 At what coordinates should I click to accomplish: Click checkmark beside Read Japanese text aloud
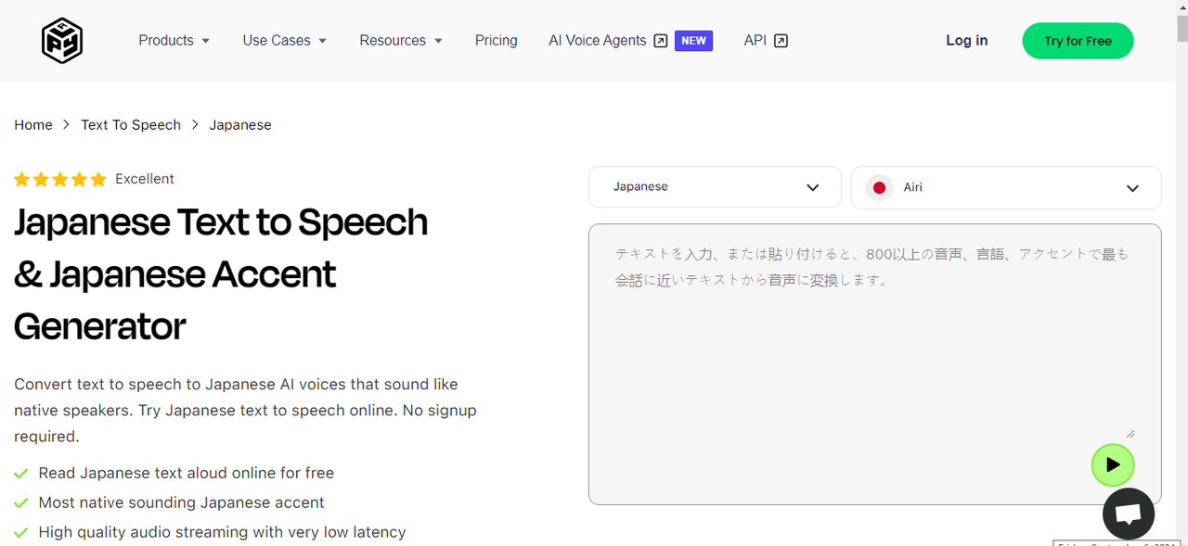(x=21, y=474)
